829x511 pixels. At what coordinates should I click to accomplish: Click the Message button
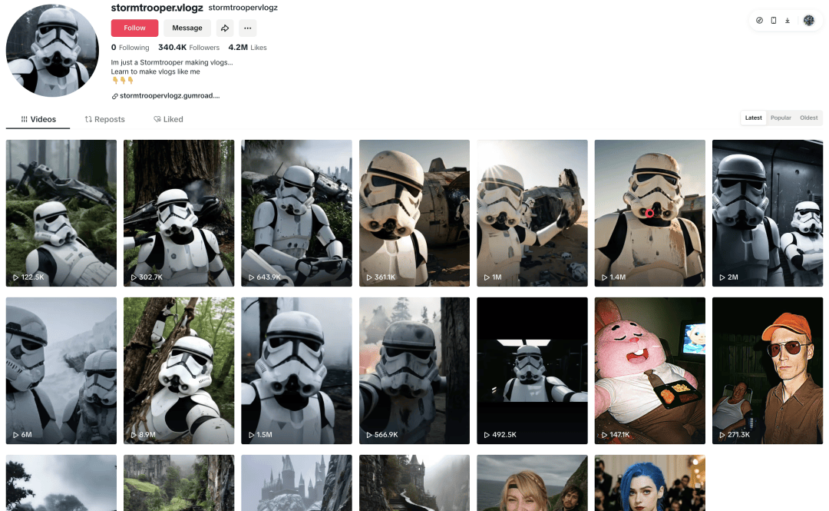(187, 28)
